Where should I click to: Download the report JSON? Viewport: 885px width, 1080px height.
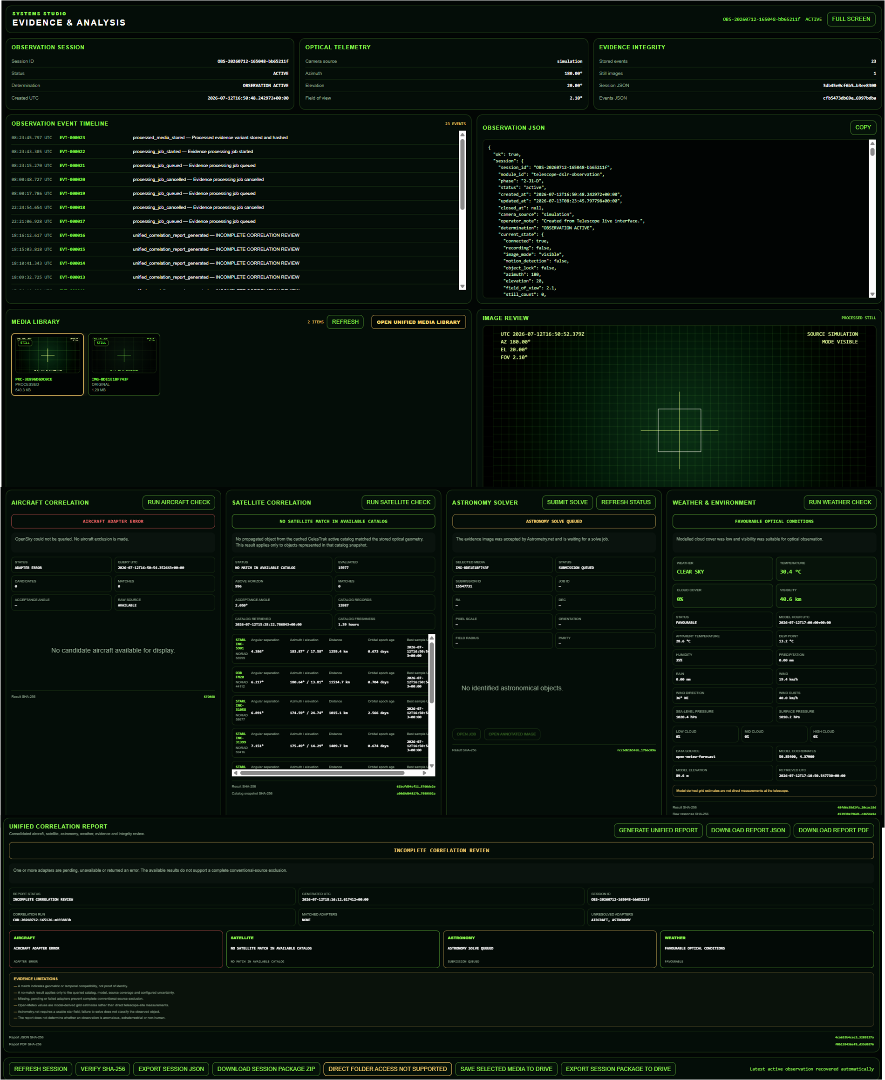(x=748, y=830)
